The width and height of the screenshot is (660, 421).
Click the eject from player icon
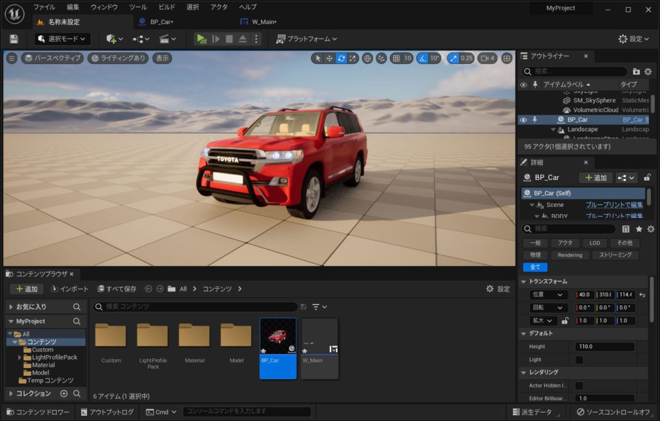click(x=243, y=39)
